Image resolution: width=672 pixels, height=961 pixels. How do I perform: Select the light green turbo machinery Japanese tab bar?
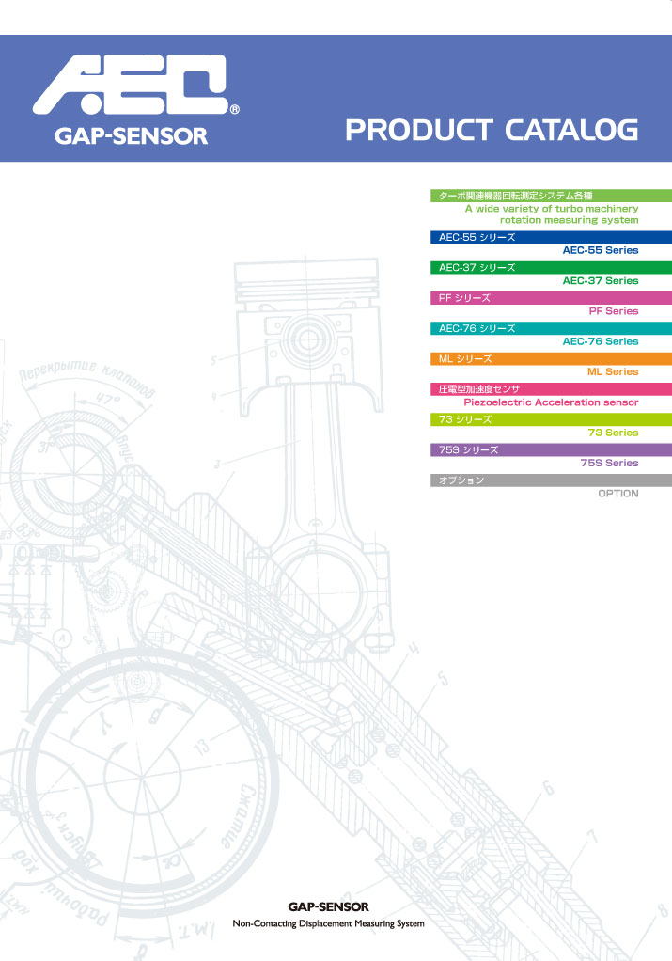coord(550,196)
